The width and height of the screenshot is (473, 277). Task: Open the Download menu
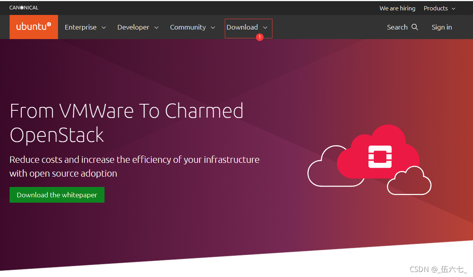(242, 27)
